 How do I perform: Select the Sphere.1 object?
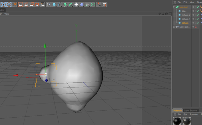186,19
